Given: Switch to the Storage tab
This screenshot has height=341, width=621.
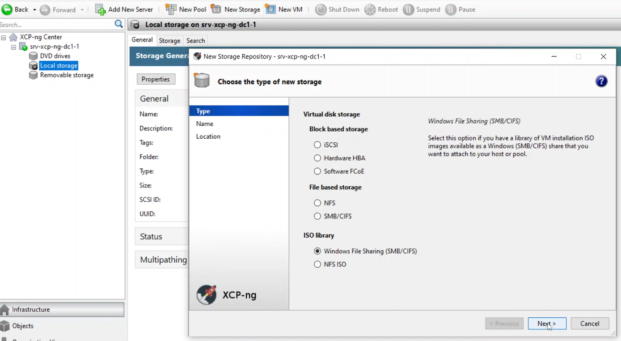Looking at the screenshot, I should [x=169, y=40].
